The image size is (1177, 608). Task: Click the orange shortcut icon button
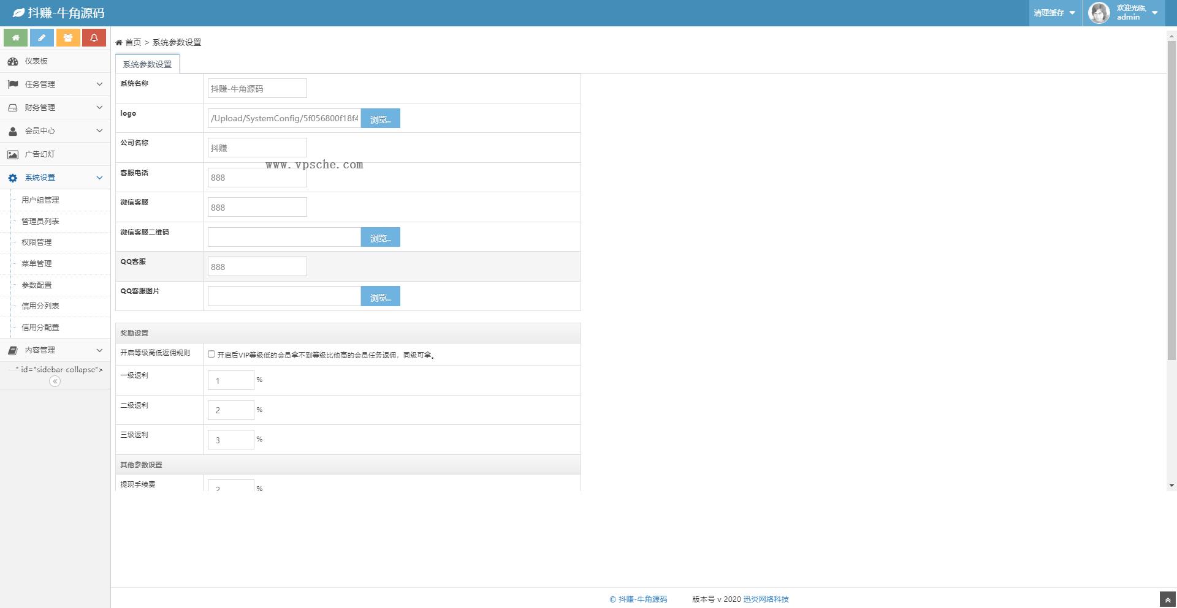coord(68,38)
